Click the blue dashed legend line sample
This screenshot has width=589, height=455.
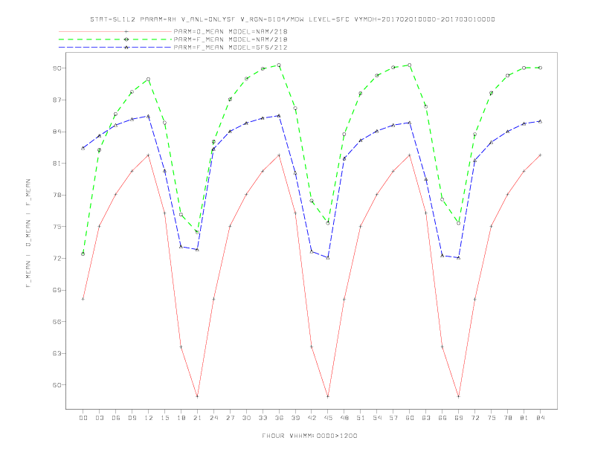(x=115, y=48)
